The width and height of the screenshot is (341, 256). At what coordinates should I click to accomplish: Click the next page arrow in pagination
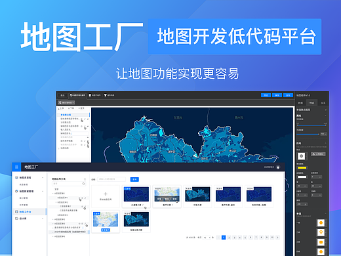click(x=277, y=238)
